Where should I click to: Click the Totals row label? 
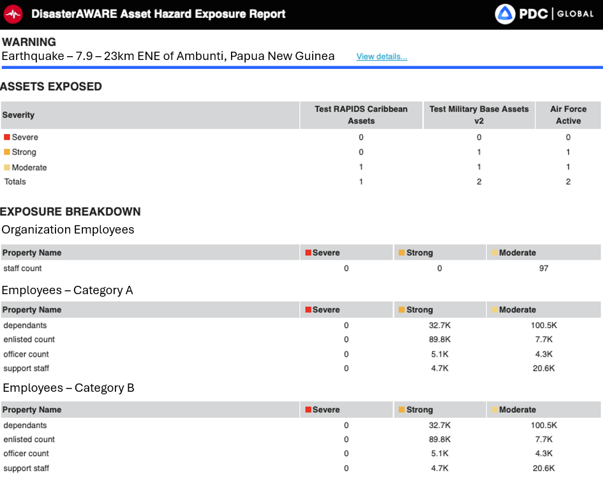click(x=15, y=181)
